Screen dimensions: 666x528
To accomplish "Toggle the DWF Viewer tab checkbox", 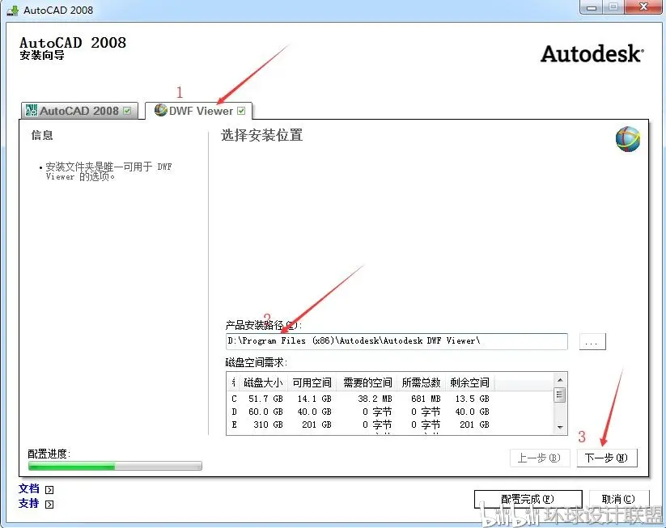I will (x=241, y=111).
